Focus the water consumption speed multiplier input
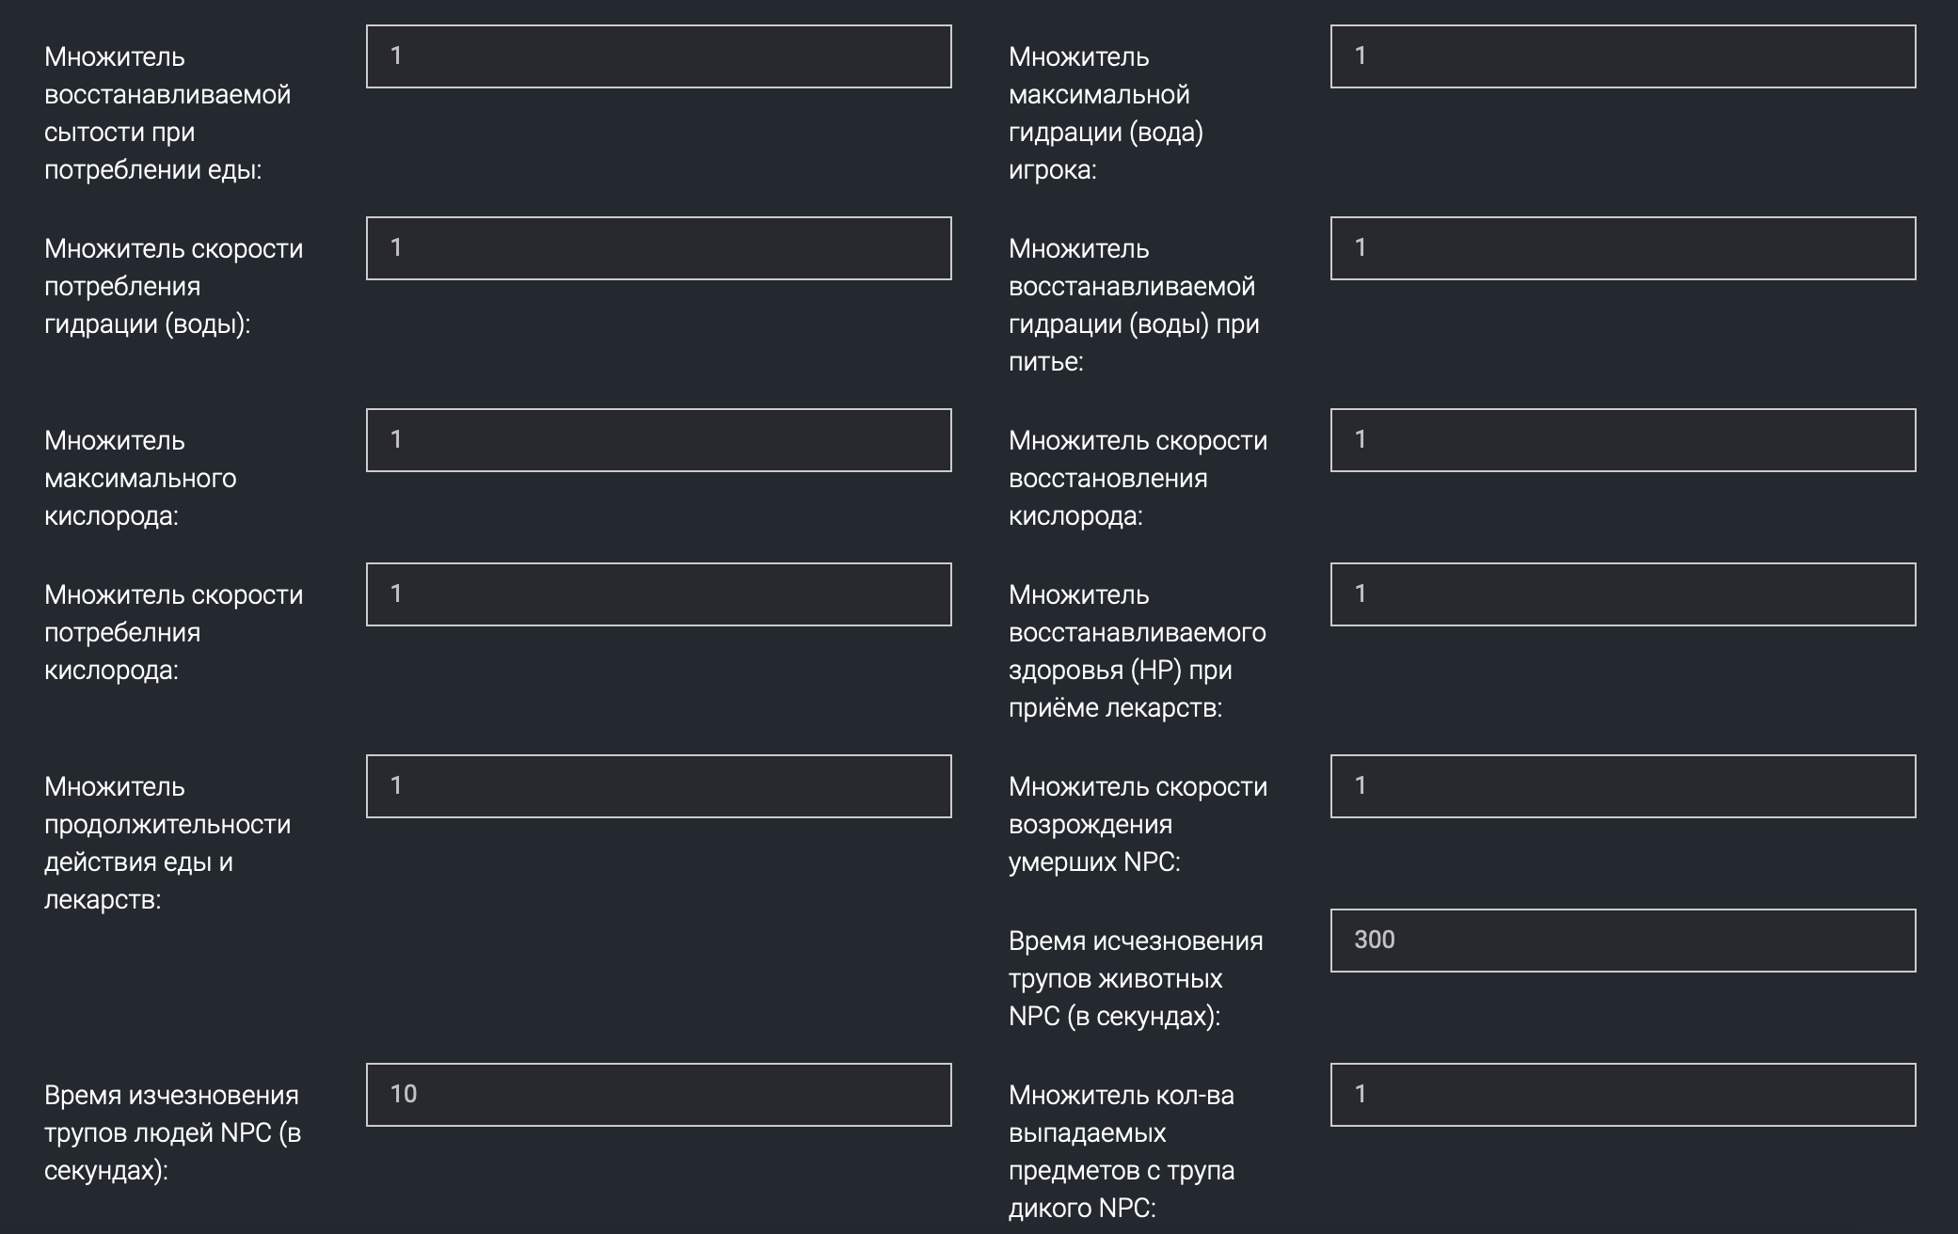This screenshot has width=1958, height=1234. pos(659,248)
